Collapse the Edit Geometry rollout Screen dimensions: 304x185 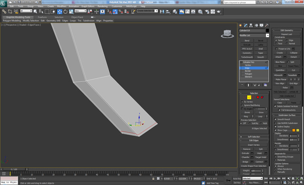click(x=287, y=31)
